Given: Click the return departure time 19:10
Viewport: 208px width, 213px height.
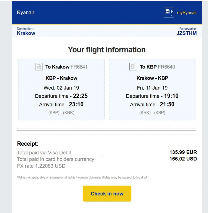Looking at the screenshot, I should 171,96.
